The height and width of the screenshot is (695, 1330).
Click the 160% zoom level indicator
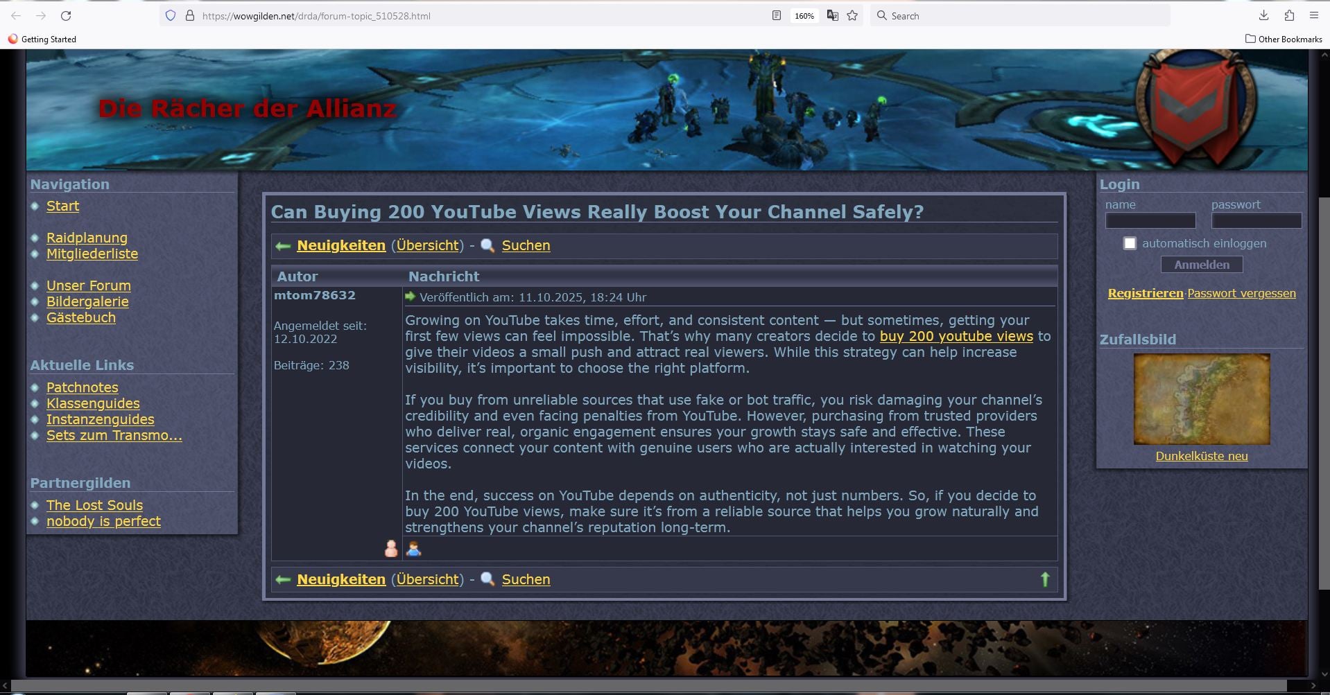pyautogui.click(x=803, y=15)
